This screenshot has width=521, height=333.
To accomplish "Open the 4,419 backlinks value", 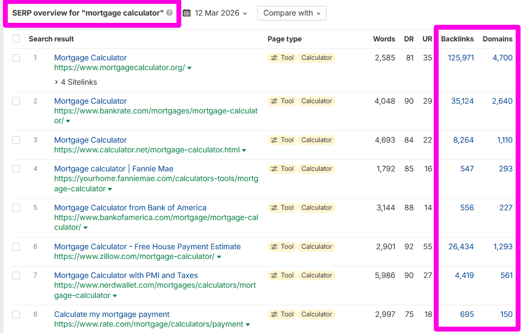I will pos(464,275).
